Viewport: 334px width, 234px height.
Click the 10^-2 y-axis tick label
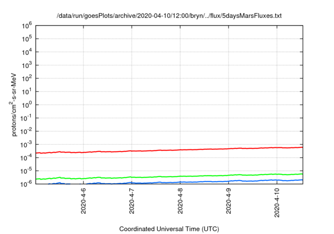coord(26,132)
